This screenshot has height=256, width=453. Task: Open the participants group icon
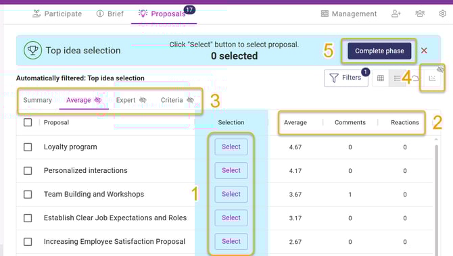419,14
